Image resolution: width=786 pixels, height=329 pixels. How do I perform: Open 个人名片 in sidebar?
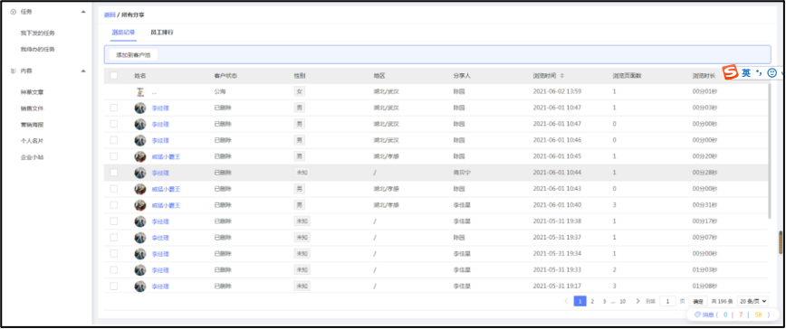click(32, 141)
